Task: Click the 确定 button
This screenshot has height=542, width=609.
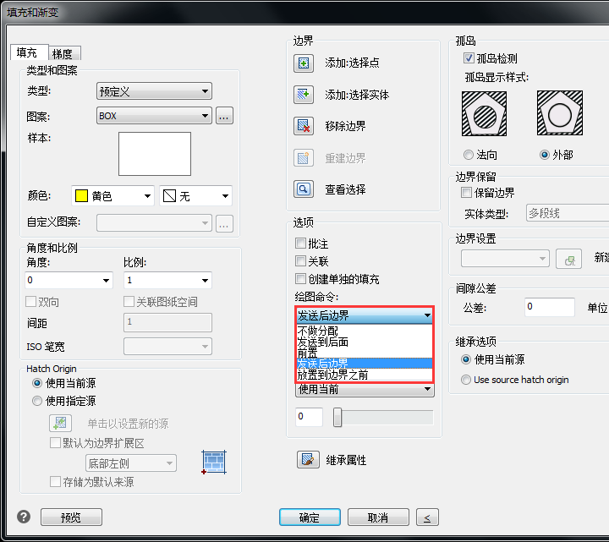Action: pyautogui.click(x=309, y=517)
